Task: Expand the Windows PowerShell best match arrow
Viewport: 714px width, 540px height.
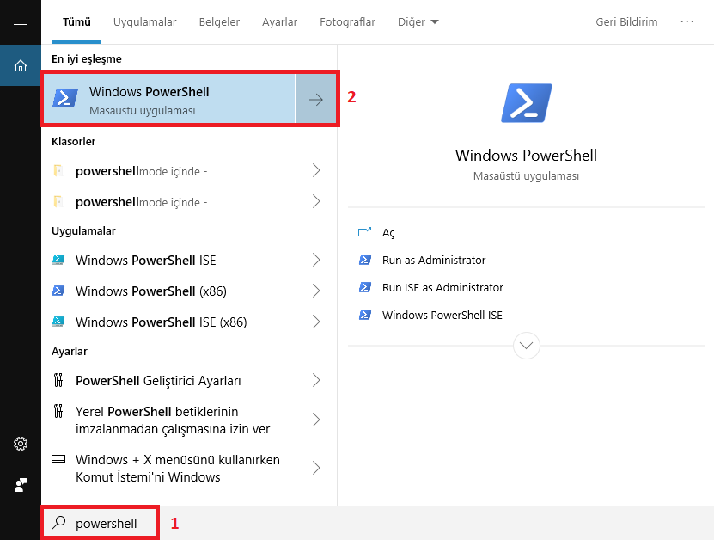Action: pos(315,99)
